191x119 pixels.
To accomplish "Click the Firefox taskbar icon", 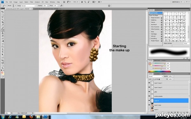I will click(31, 117).
